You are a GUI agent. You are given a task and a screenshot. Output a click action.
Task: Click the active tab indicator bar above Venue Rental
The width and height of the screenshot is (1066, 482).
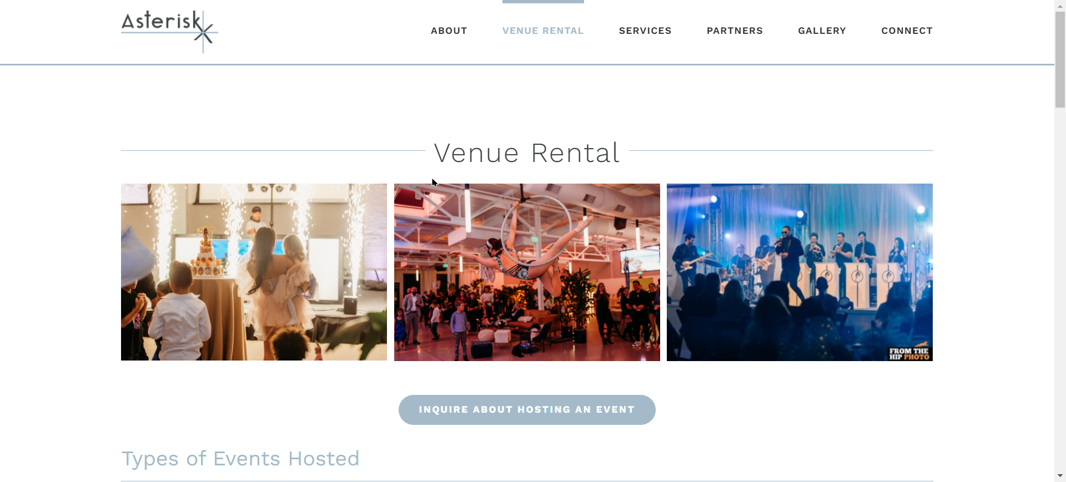tap(543, 2)
